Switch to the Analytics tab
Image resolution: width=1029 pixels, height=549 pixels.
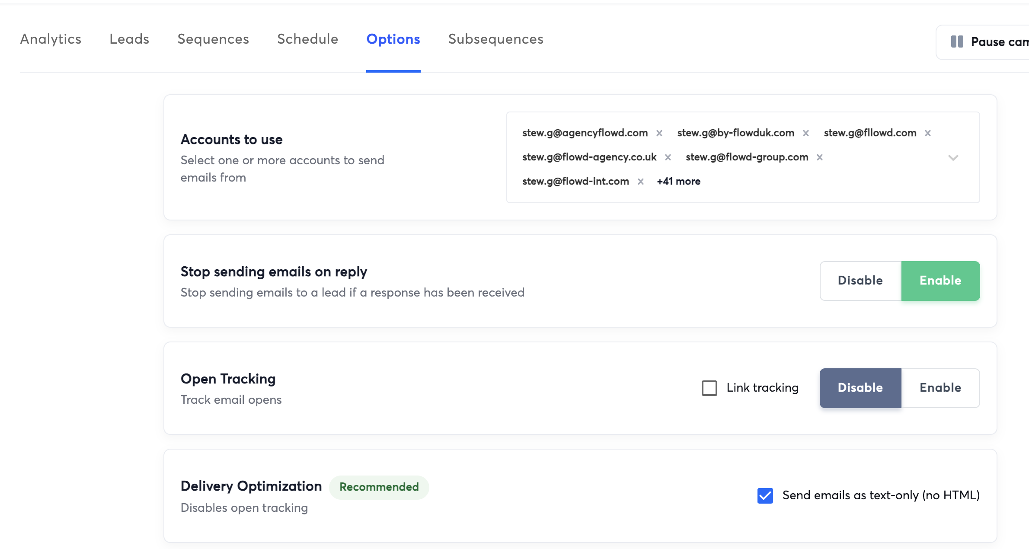click(x=51, y=39)
